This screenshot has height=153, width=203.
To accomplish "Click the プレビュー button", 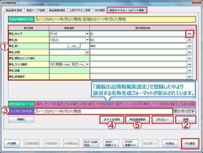I will [x=163, y=120].
